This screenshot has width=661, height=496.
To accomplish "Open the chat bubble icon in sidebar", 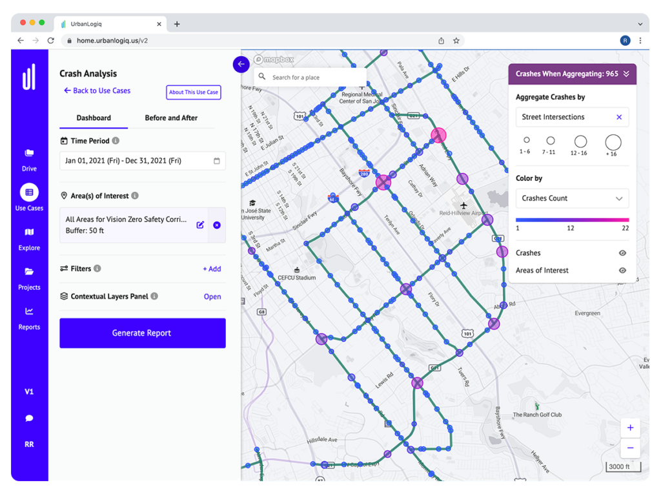I will point(29,418).
